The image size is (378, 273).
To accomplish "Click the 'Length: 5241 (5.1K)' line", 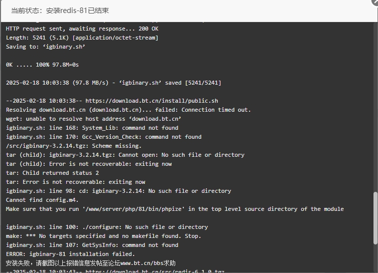I will tap(82, 38).
